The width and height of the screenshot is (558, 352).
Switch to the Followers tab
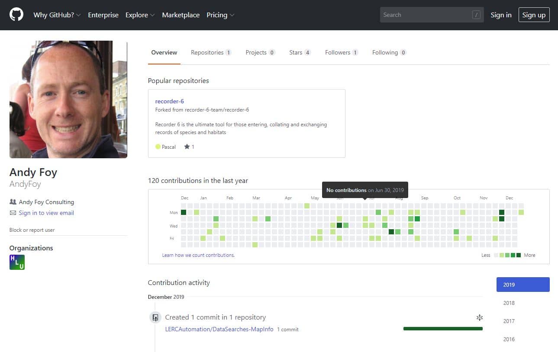(342, 52)
